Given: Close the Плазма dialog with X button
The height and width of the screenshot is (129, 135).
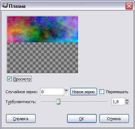Looking at the screenshot, I should click(129, 6).
